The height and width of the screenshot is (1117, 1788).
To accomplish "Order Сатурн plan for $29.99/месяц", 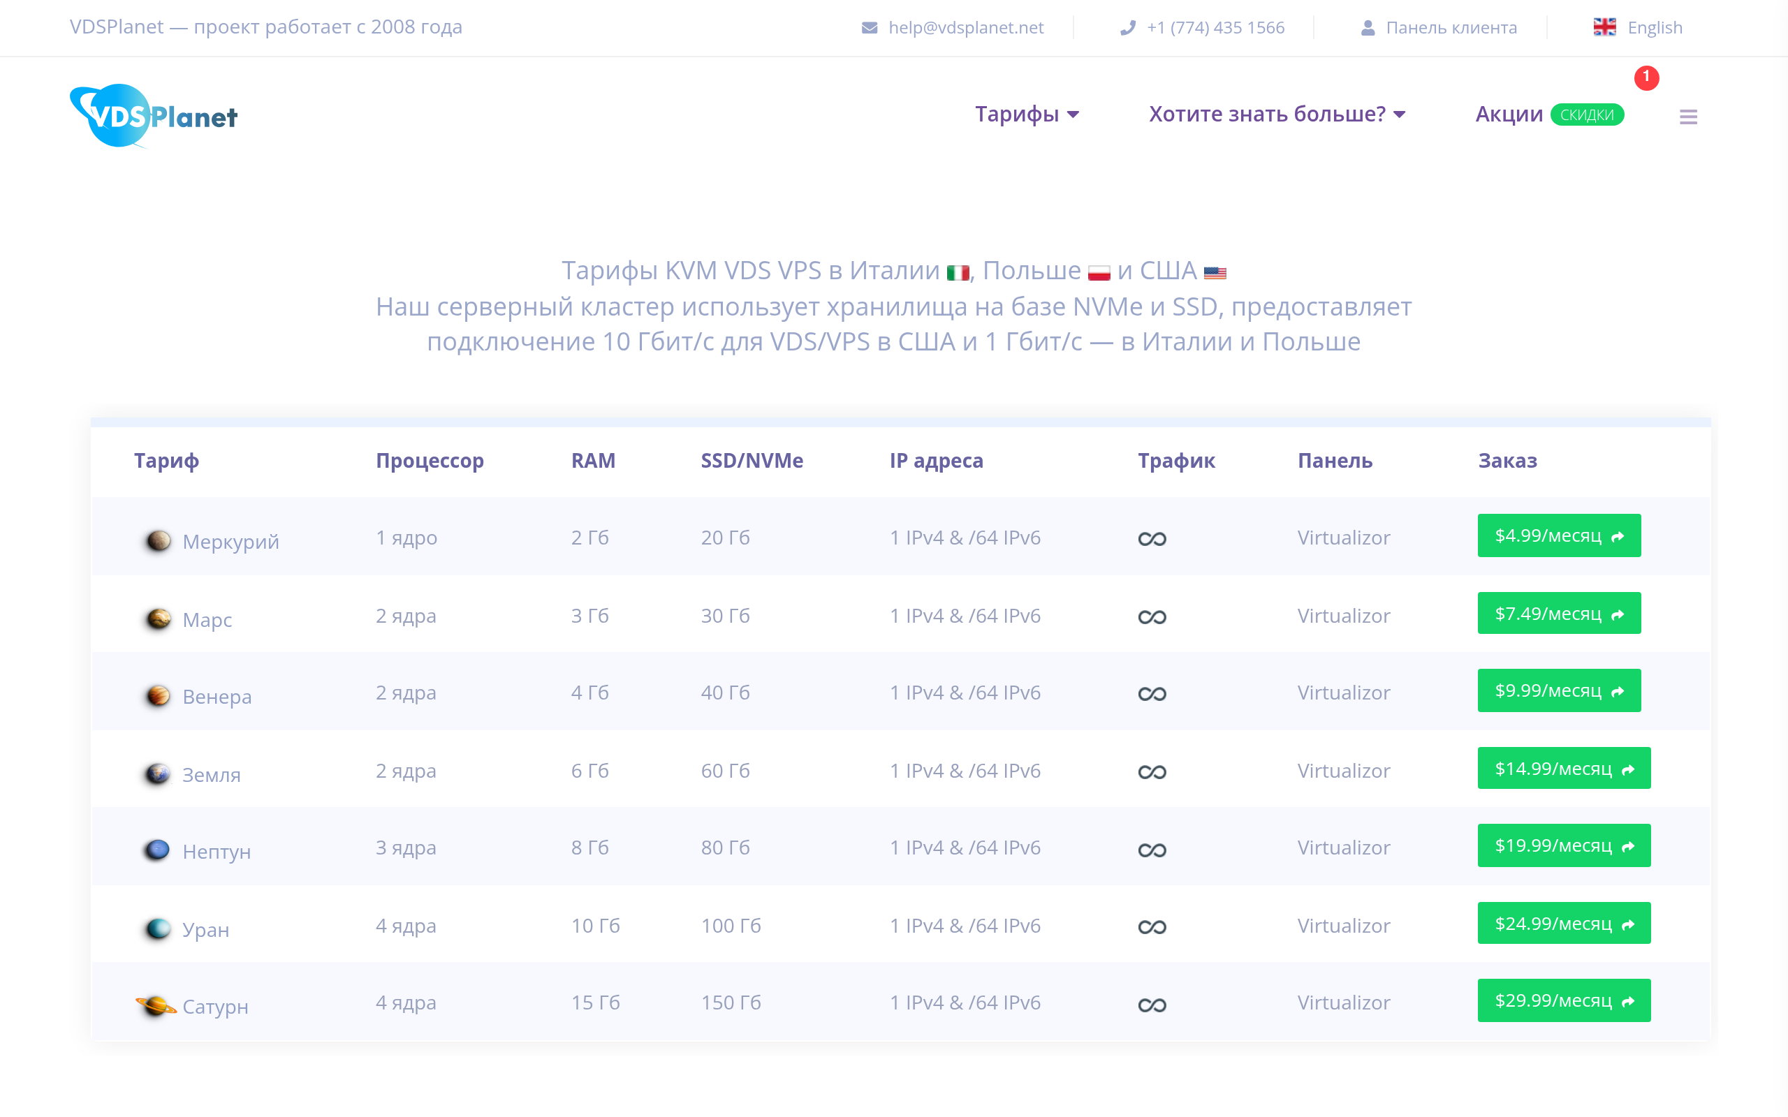I will pos(1564,1000).
